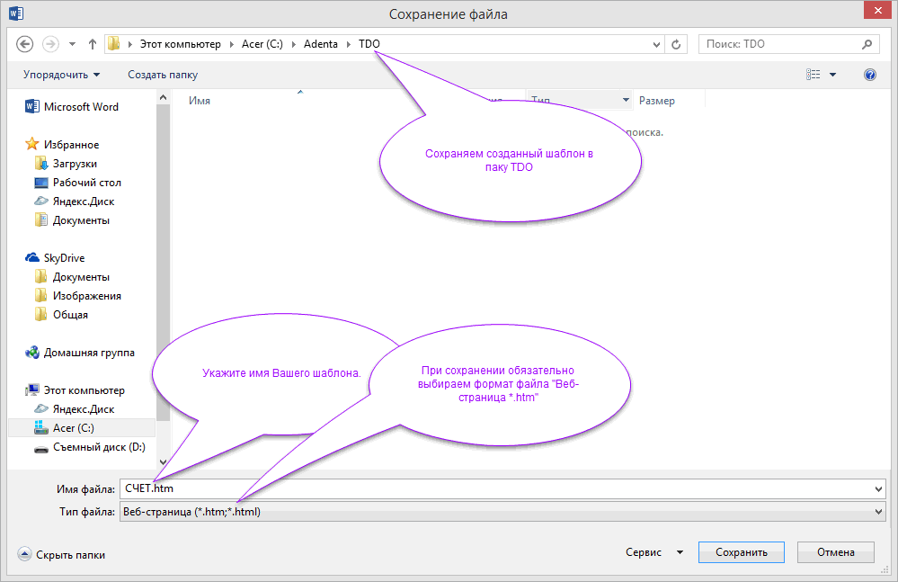Open Яндекс.Диск under Избранное
Viewport: 898px width, 582px height.
pos(83,201)
